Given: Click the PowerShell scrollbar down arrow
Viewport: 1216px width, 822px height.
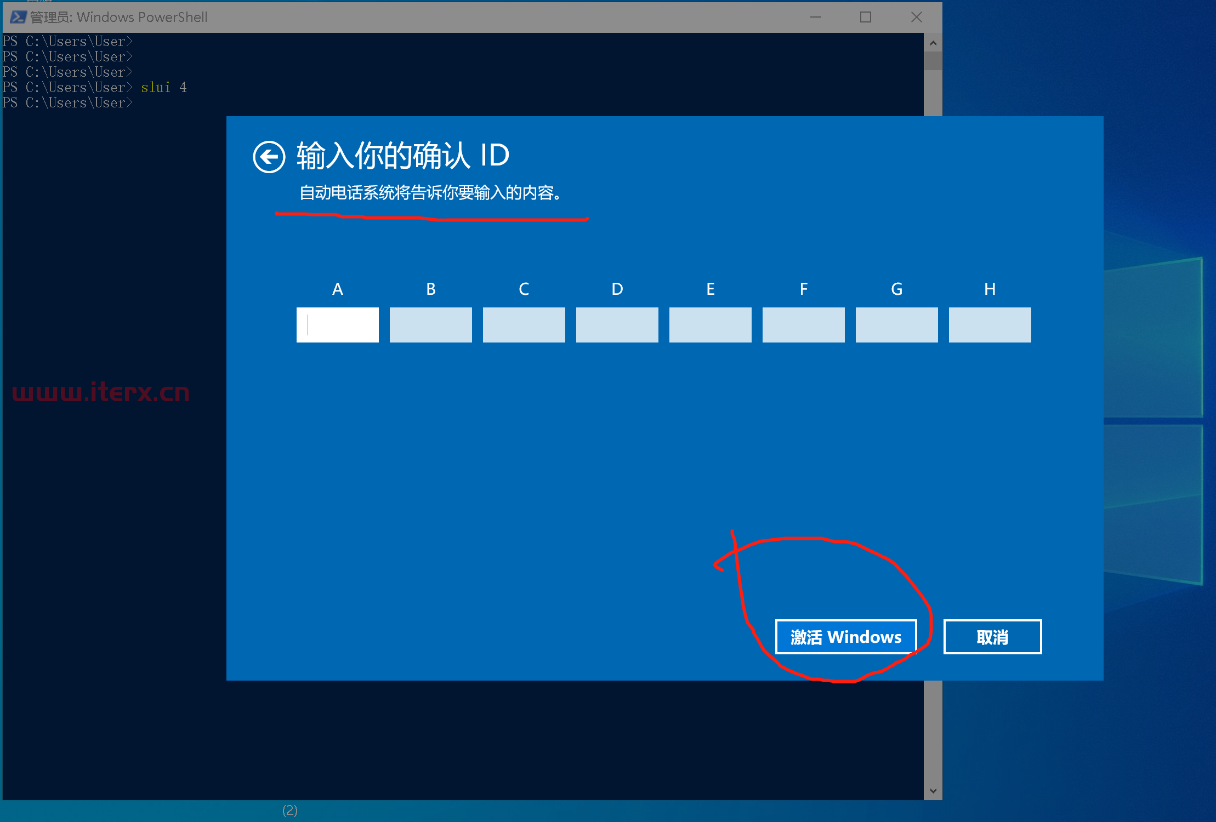Looking at the screenshot, I should click(933, 791).
